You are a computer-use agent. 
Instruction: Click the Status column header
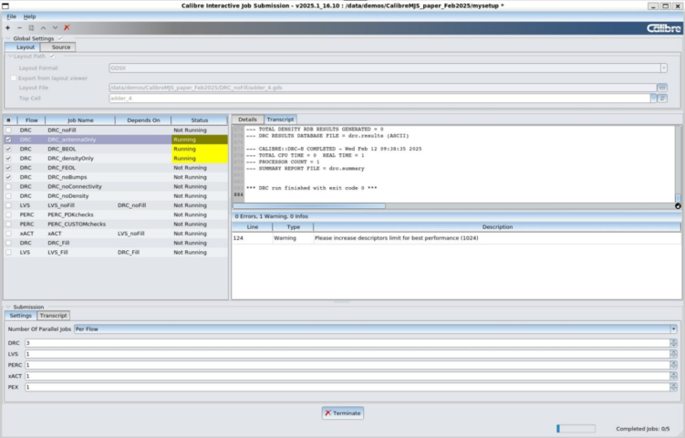point(199,120)
